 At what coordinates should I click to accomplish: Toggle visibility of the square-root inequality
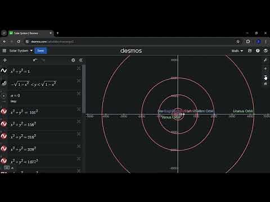4,83
